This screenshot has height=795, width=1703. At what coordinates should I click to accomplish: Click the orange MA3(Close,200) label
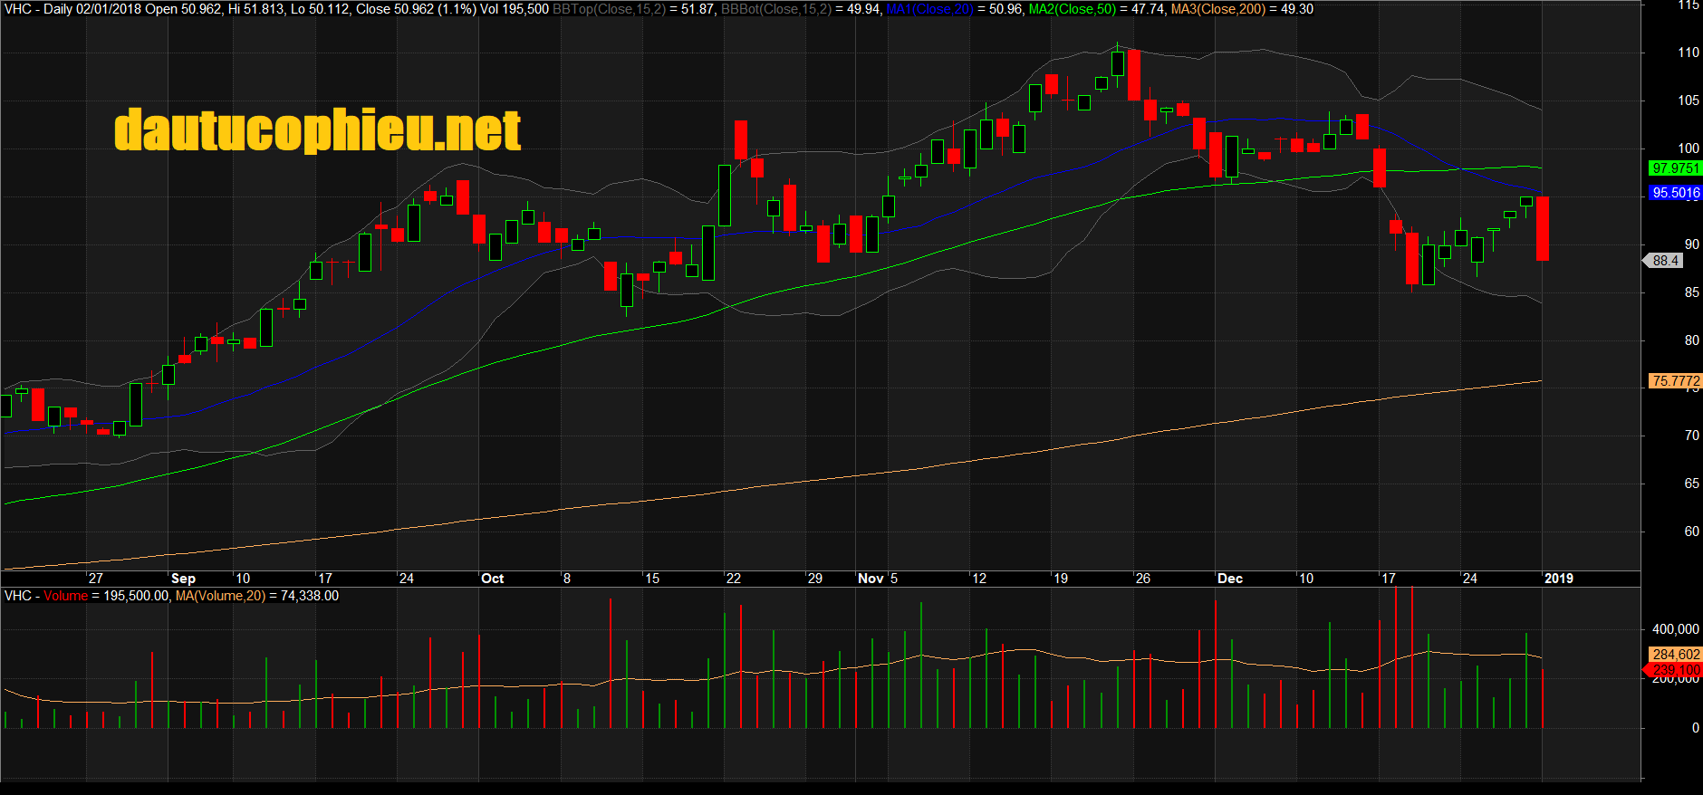coord(1218,9)
